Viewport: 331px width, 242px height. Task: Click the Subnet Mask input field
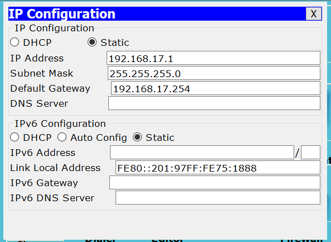pyautogui.click(x=214, y=73)
